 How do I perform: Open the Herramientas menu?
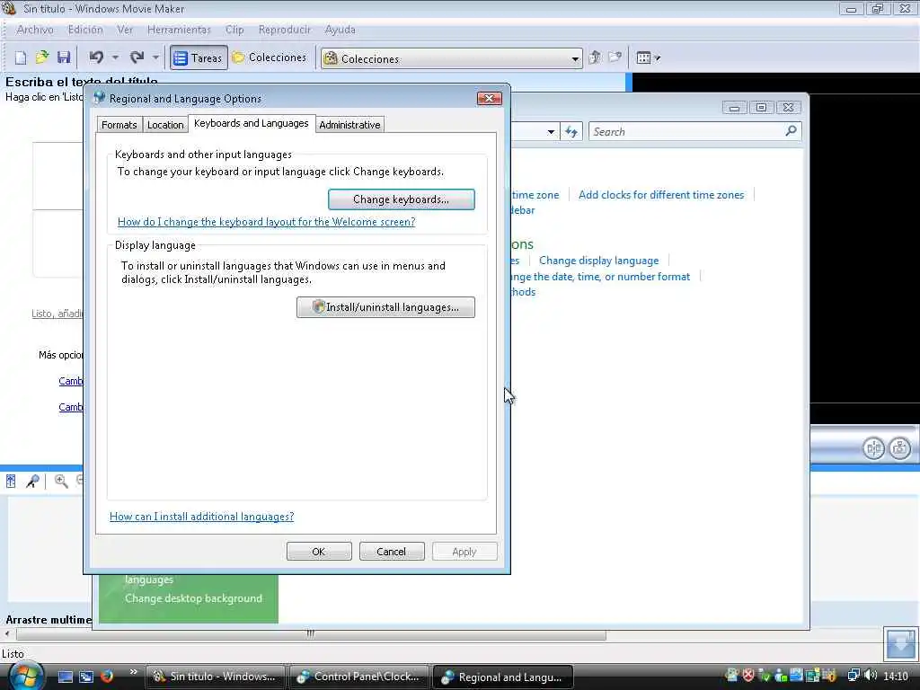pos(179,30)
